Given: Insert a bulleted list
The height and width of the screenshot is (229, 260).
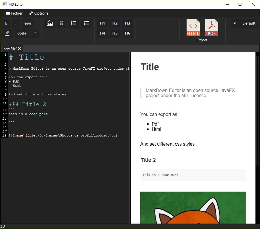Looking at the screenshot, I should click(87, 23).
